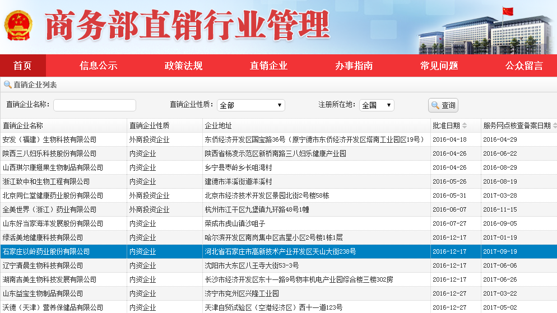
Task: Click the 直销企业列表 section heading
Action: [x=35, y=85]
